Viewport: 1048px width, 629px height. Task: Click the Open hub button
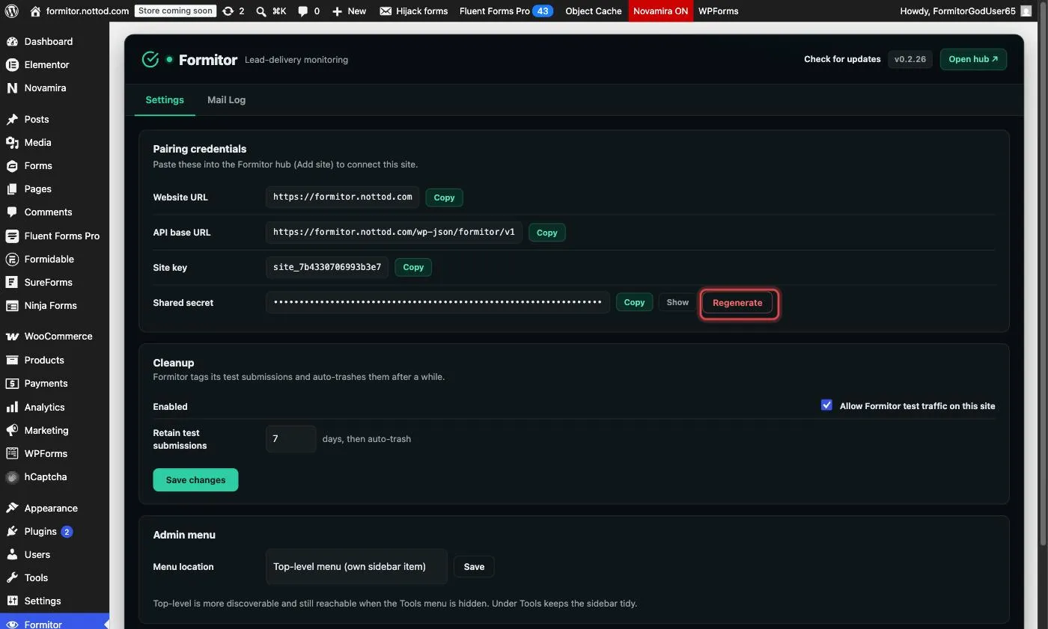tap(973, 59)
